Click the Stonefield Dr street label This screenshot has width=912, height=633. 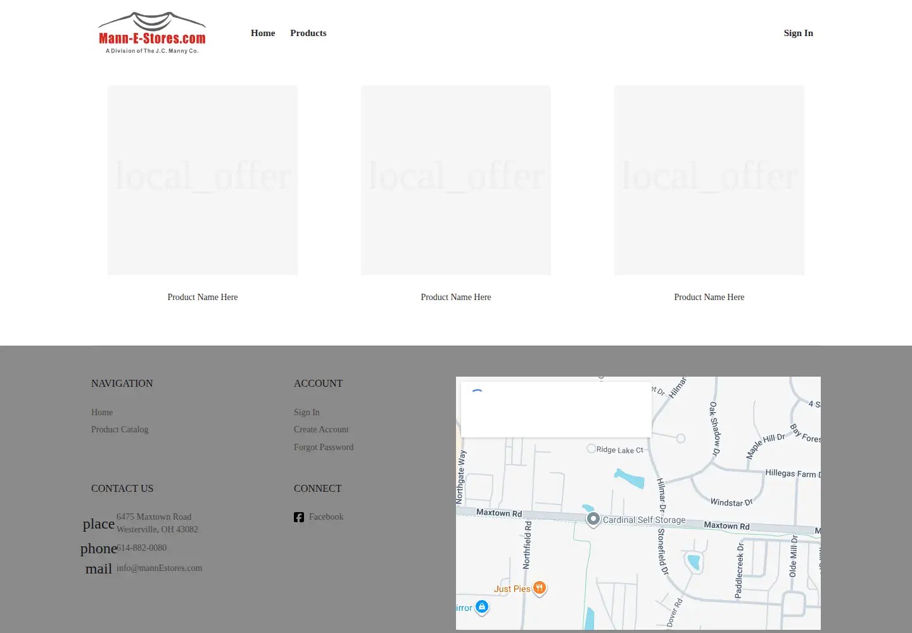[663, 551]
